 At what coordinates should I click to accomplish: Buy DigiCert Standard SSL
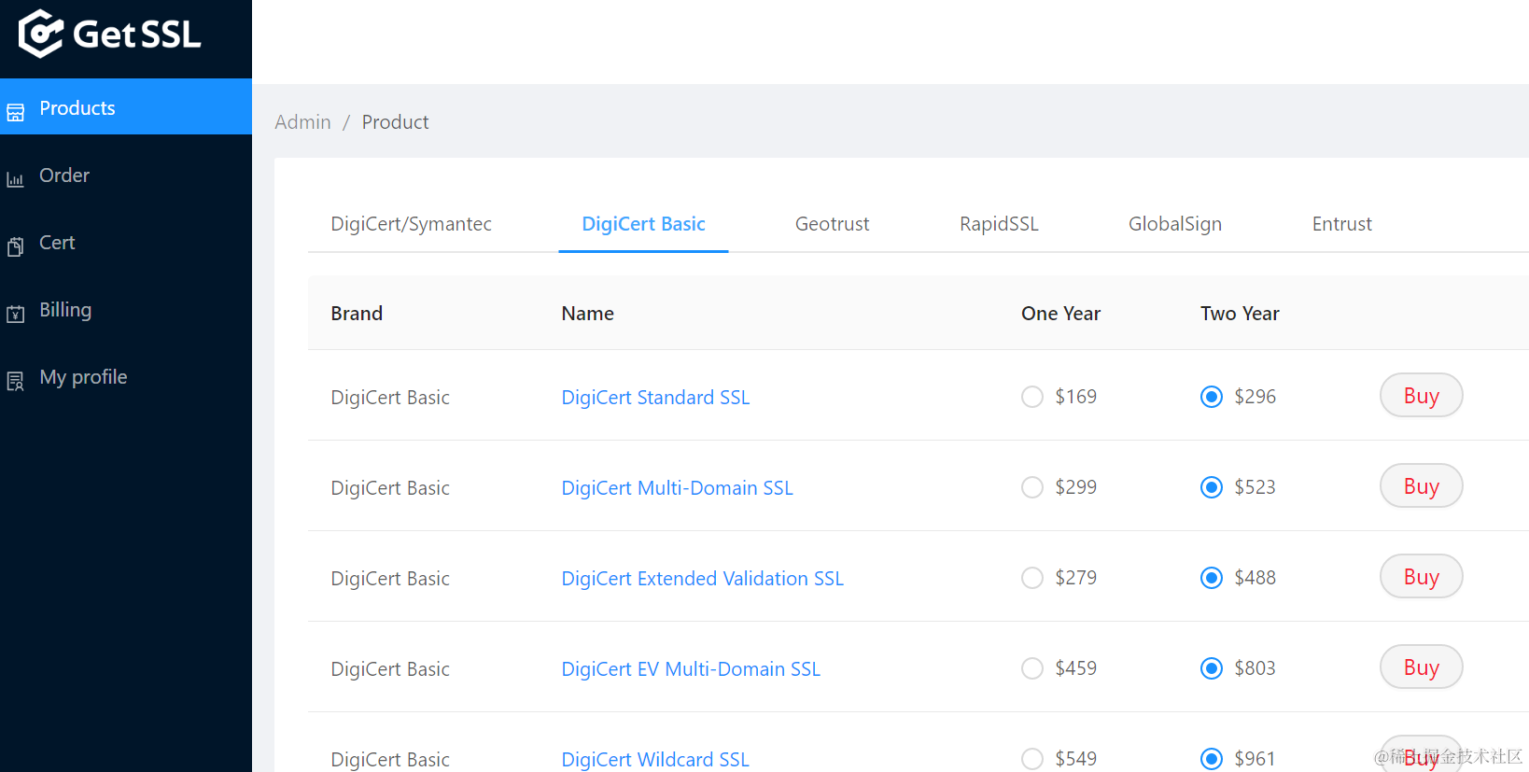click(x=1421, y=396)
